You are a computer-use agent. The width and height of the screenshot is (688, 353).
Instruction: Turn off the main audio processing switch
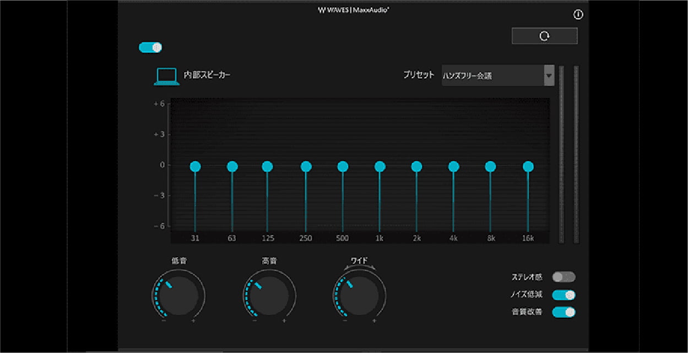(149, 48)
